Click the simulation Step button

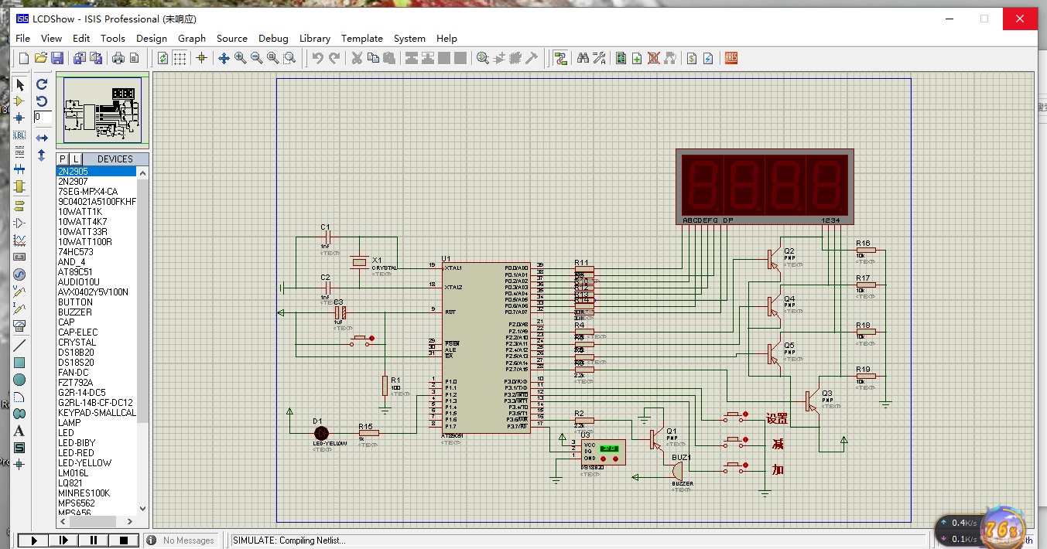63,540
